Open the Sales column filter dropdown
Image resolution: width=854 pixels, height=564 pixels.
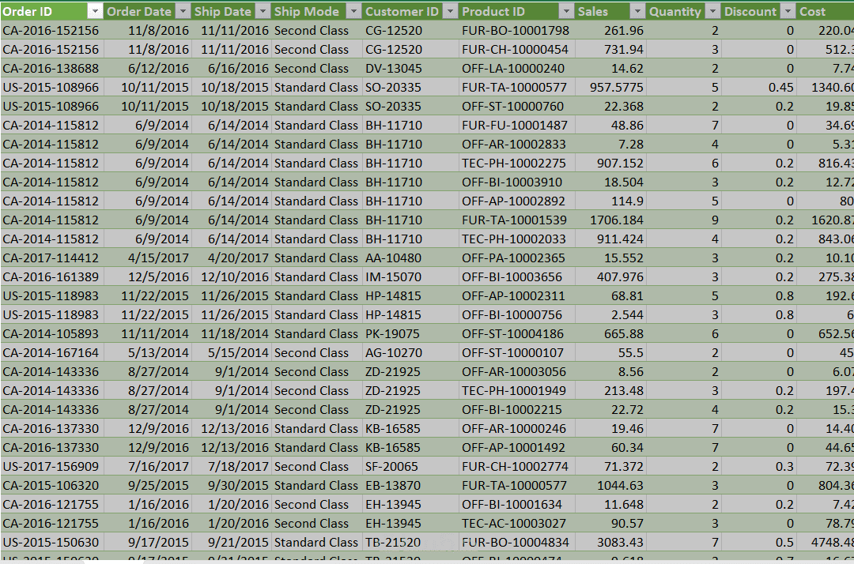637,11
